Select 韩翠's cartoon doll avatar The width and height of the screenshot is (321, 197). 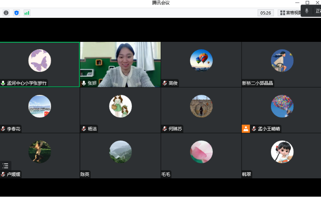pyautogui.click(x=282, y=152)
